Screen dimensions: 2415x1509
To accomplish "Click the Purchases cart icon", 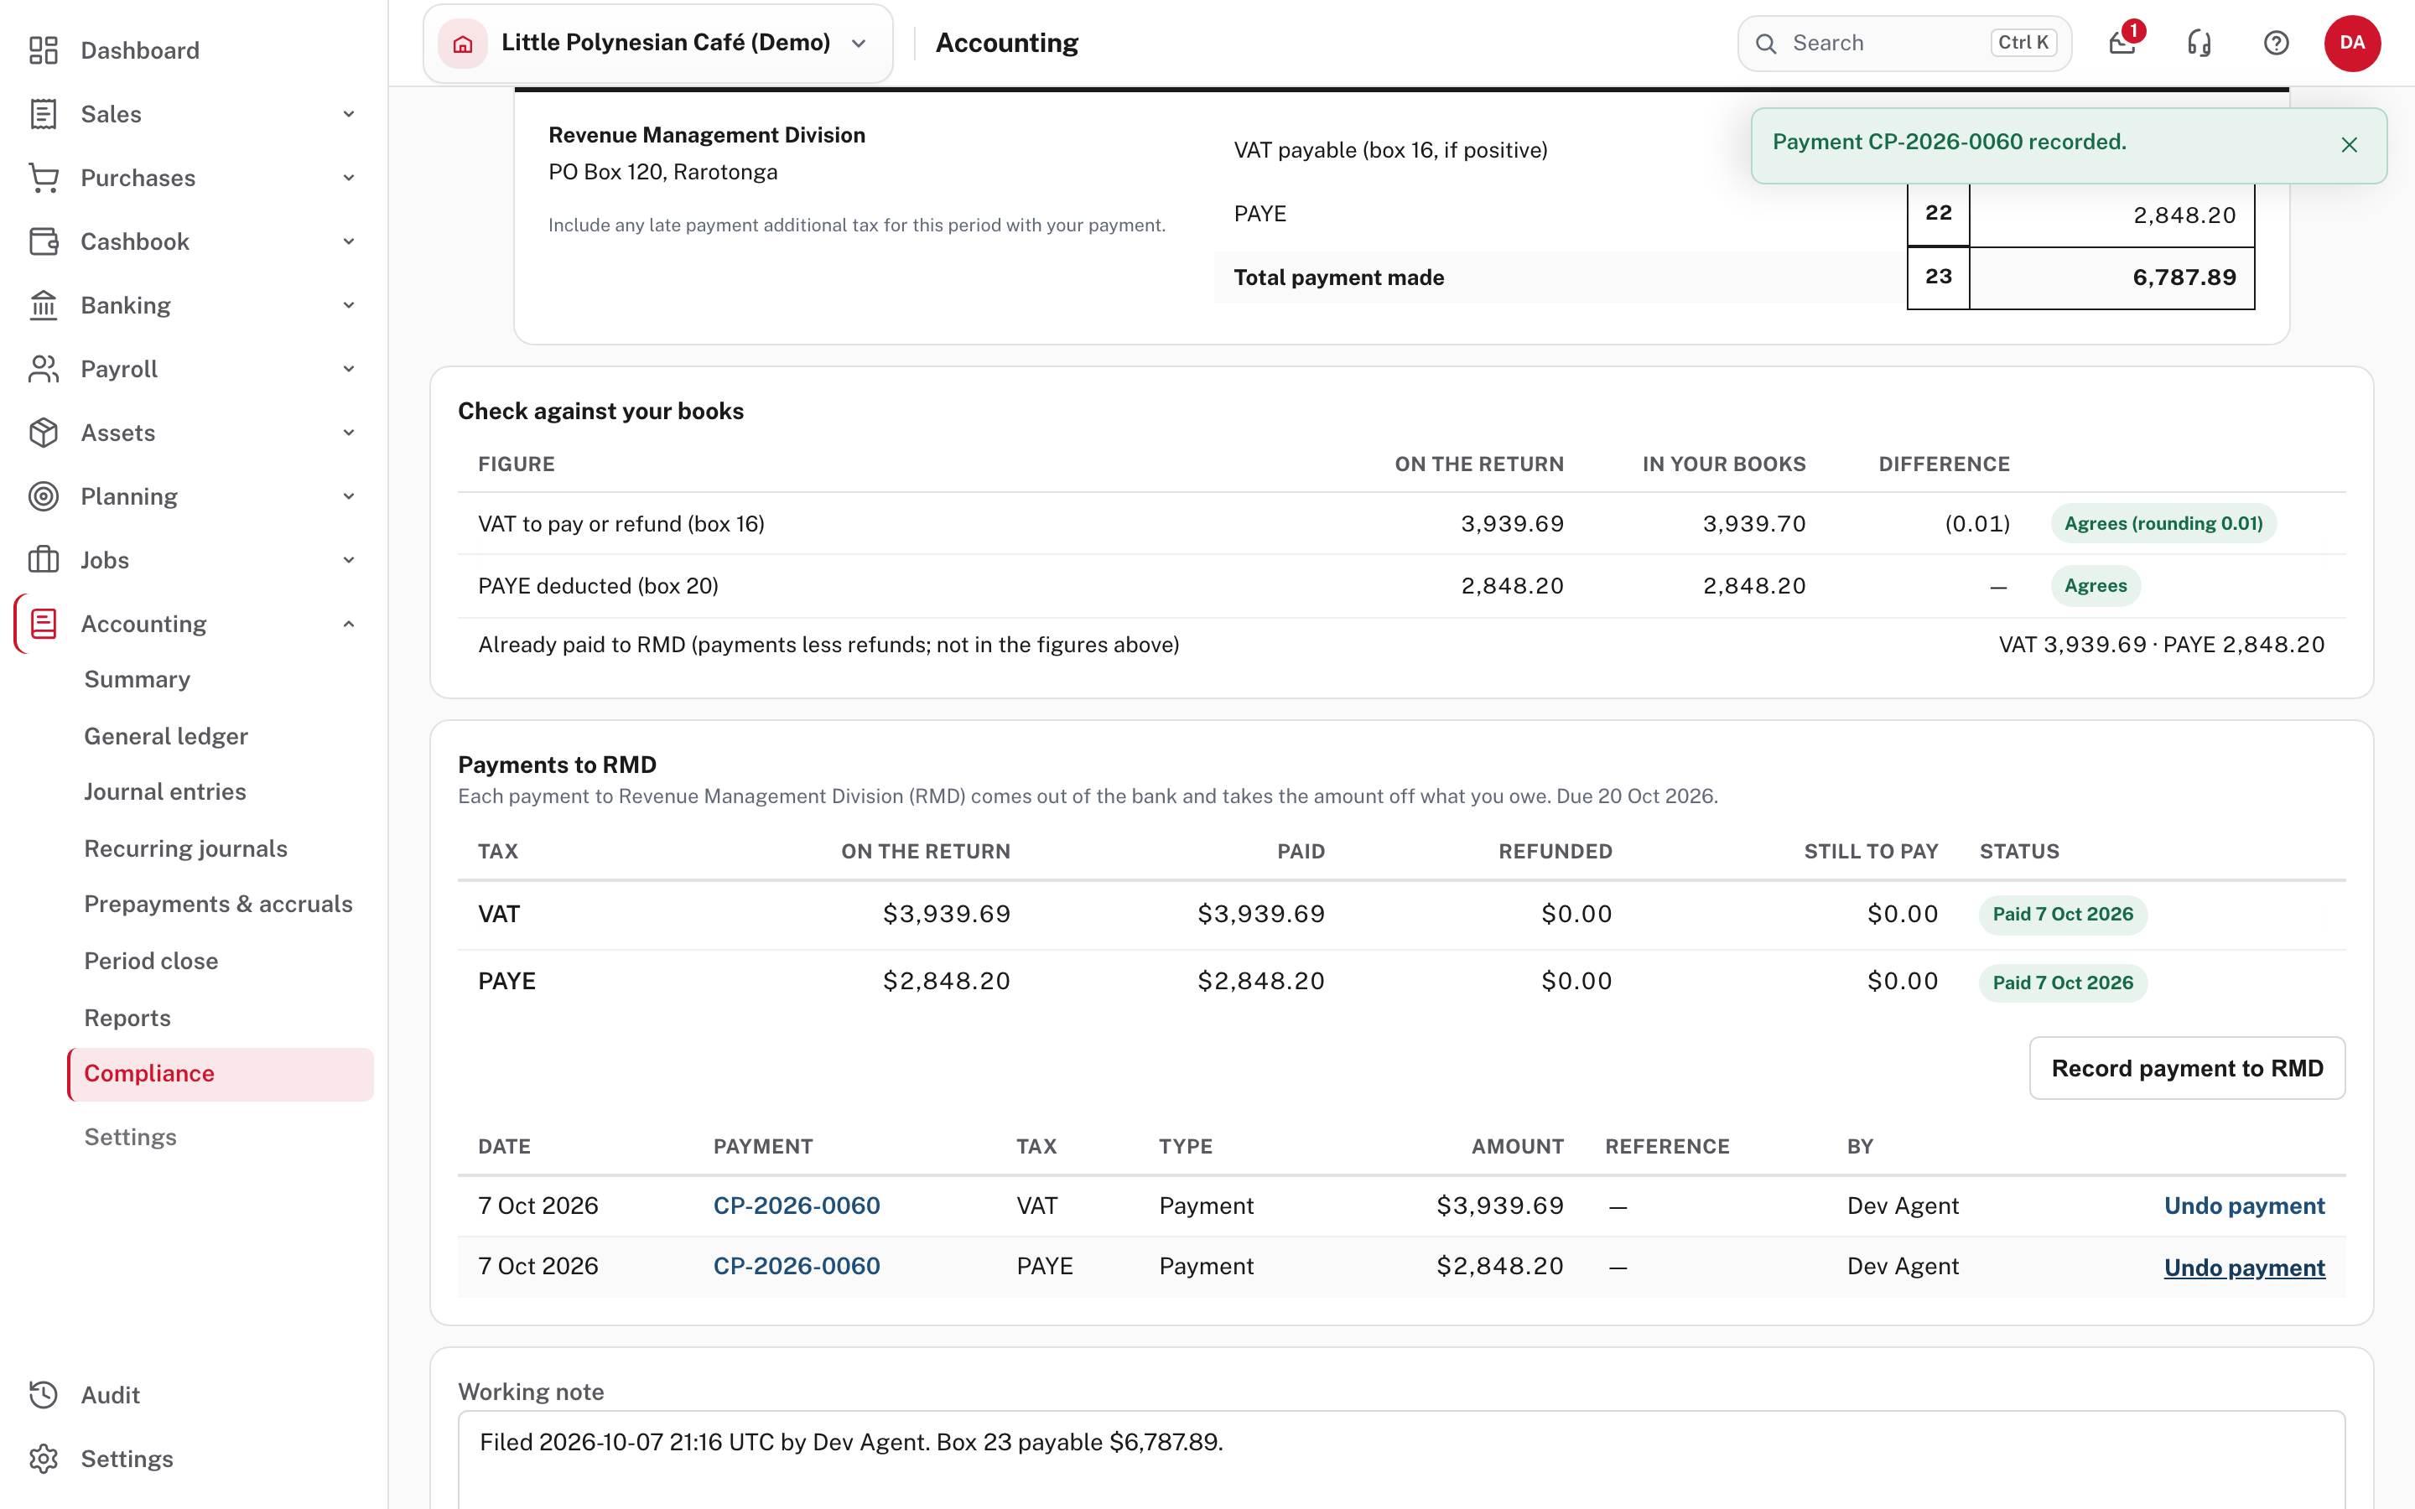I will pyautogui.click(x=43, y=178).
